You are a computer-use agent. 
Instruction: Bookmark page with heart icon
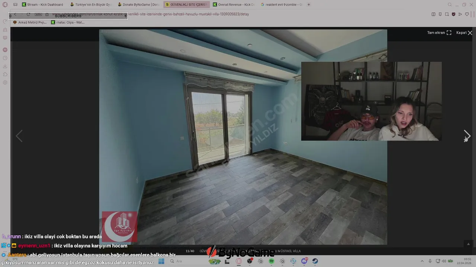click(x=467, y=14)
